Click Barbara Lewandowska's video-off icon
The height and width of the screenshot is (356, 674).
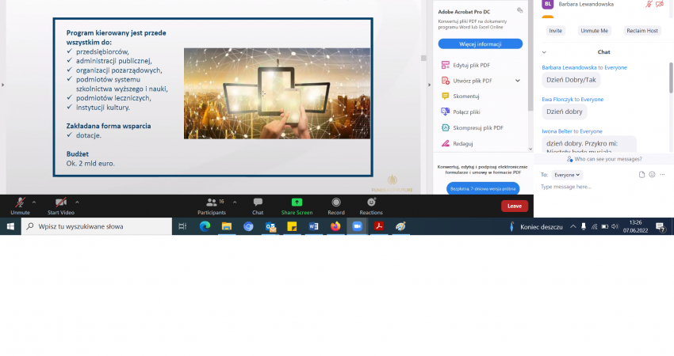coord(660,4)
